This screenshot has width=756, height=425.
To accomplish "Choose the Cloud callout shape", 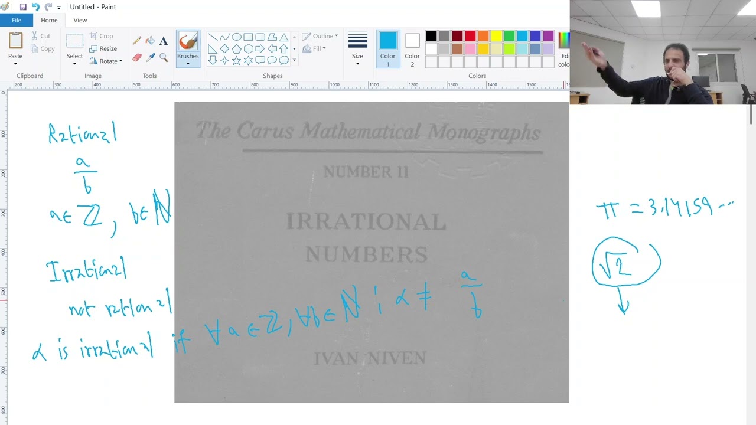I will pyautogui.click(x=283, y=60).
